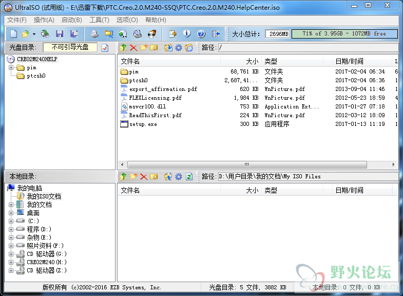Click the New blank document icon
Screen dimensions: 403x296
[13, 34]
